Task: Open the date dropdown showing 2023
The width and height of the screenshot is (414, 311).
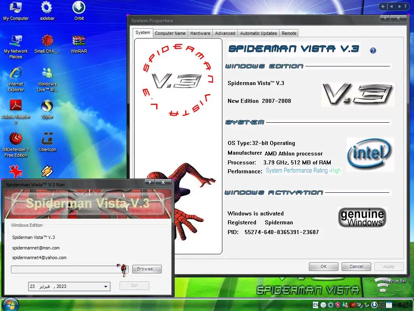Action: coord(106,286)
